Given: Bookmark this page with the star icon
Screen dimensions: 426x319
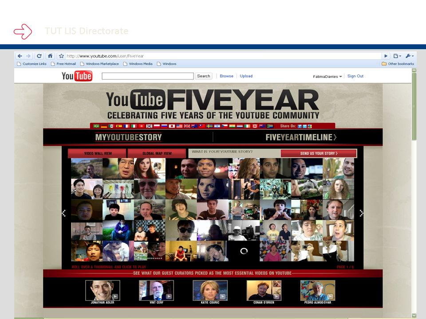Looking at the screenshot, I should [61, 56].
